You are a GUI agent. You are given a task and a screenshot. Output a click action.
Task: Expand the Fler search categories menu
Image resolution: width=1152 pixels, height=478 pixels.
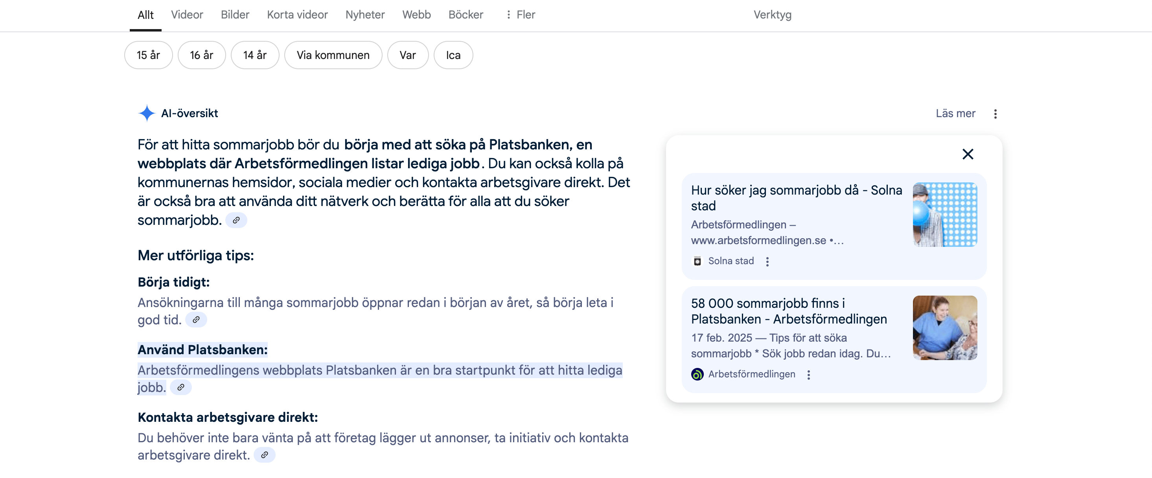pyautogui.click(x=520, y=15)
